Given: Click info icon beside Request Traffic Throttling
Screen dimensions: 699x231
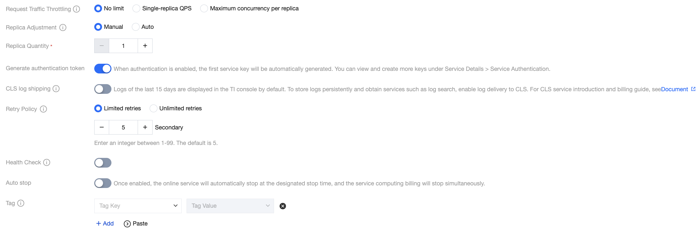Looking at the screenshot, I should pos(76,9).
